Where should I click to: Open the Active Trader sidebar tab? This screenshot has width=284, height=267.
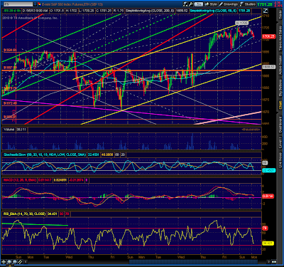[x=280, y=66]
